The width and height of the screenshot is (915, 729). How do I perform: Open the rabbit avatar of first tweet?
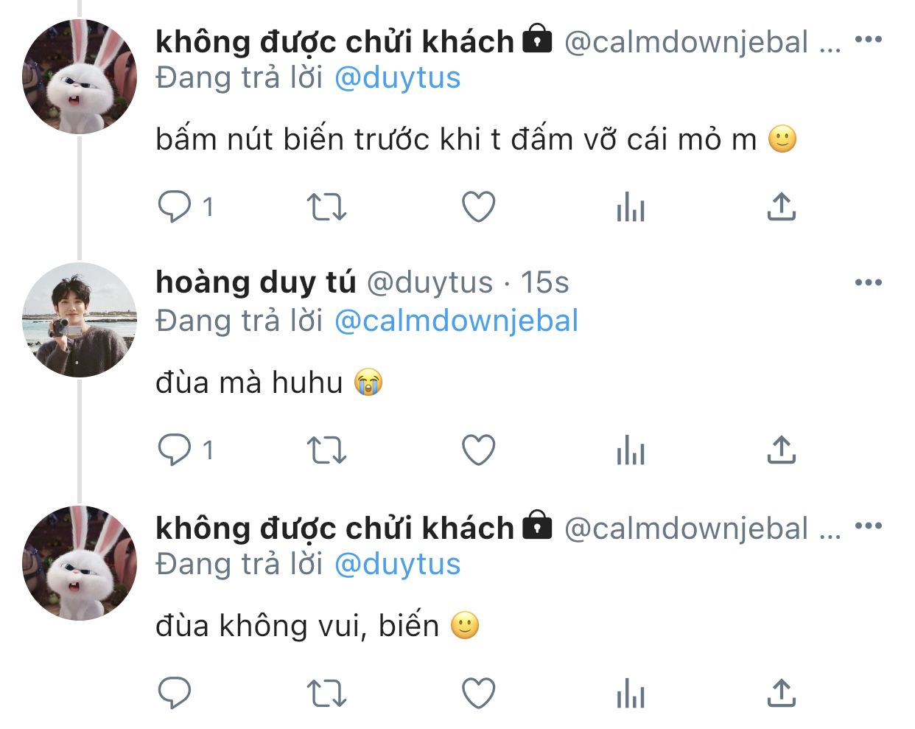tap(80, 77)
